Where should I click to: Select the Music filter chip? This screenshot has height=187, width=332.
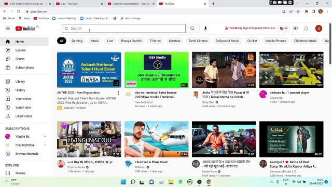[94, 41]
